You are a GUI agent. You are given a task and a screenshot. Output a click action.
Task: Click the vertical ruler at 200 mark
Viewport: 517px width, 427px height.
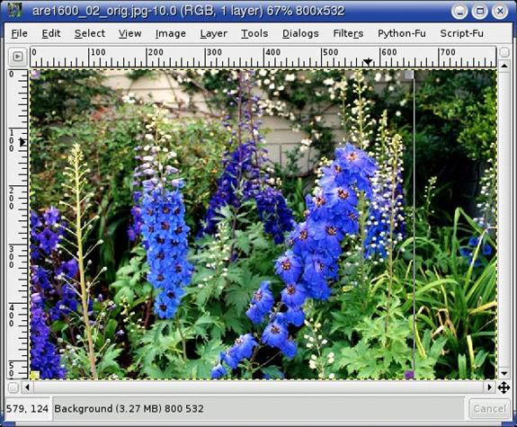(12, 198)
